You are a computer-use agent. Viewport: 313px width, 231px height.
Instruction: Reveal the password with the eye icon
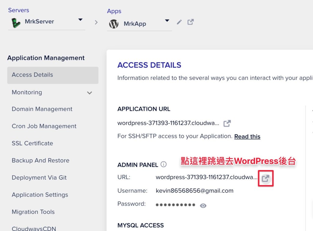pyautogui.click(x=203, y=205)
